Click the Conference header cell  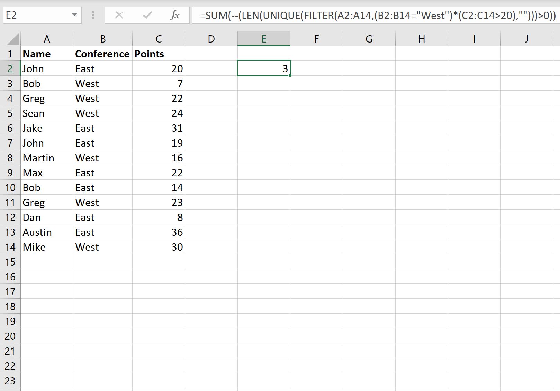[102, 54]
